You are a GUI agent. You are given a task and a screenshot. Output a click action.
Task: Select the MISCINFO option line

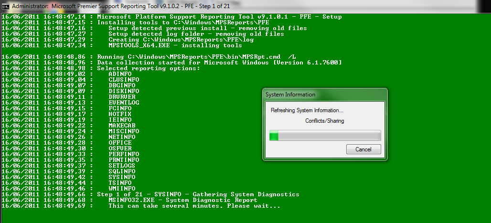70,131
